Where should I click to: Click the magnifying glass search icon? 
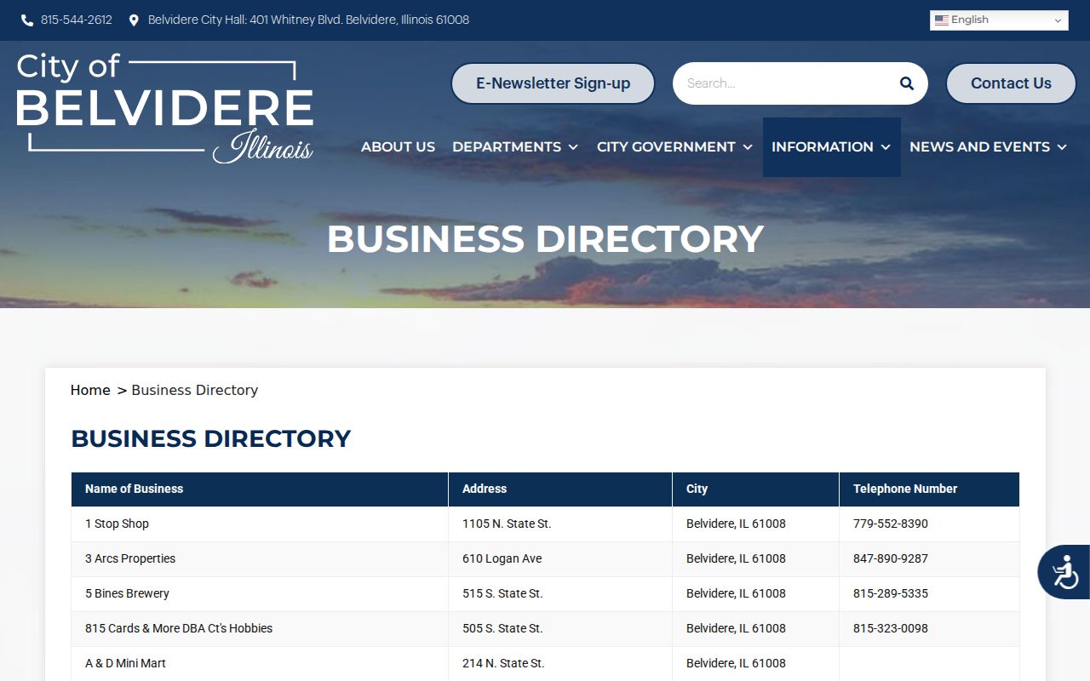(907, 83)
